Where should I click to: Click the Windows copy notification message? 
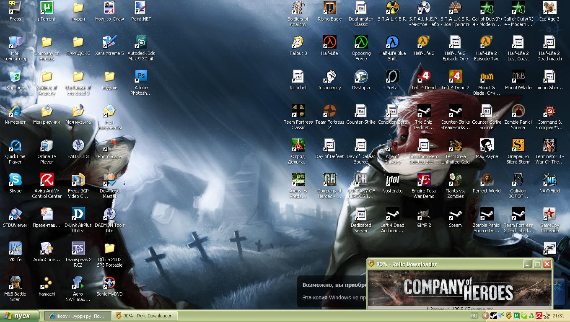tap(333, 291)
